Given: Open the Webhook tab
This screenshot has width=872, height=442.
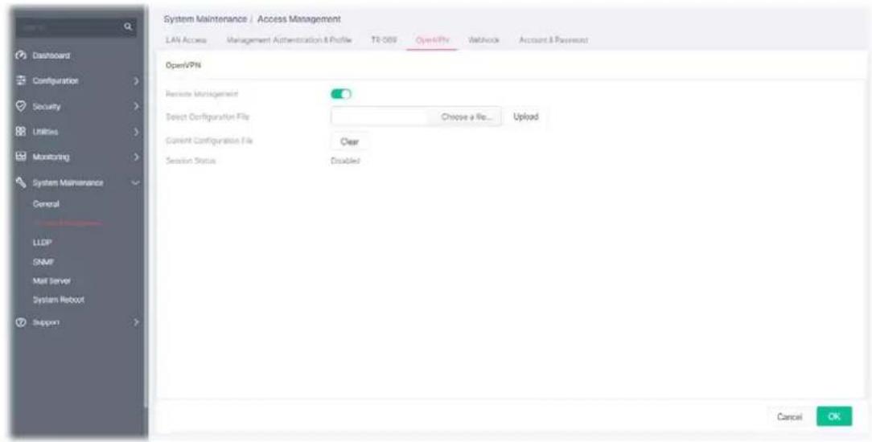Looking at the screenshot, I should coord(483,40).
